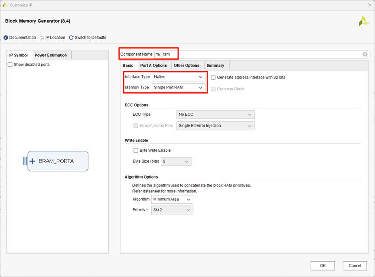Click the Write Enable section heading

tap(136, 140)
